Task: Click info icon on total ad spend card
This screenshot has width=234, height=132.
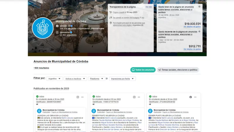Action: coord(199,6)
